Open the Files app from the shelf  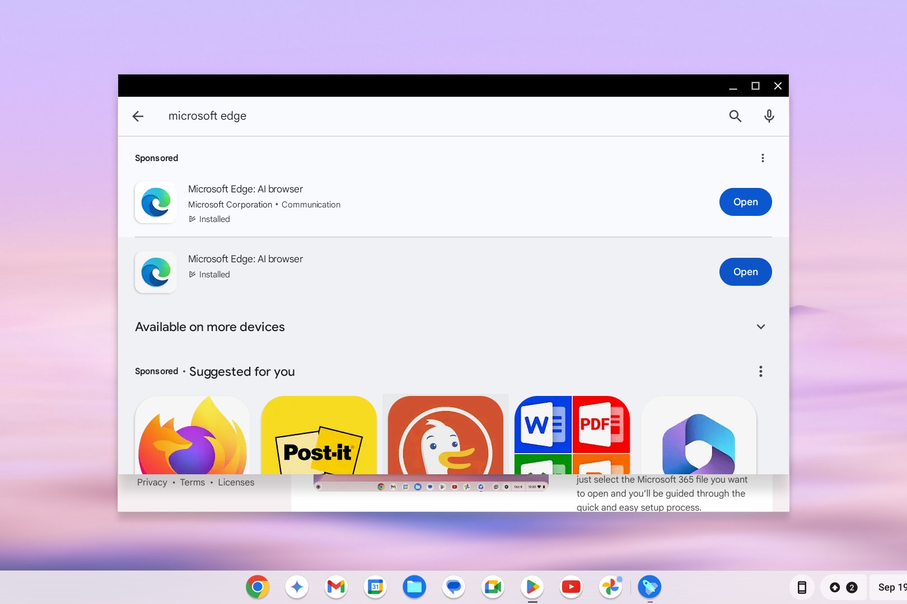point(414,587)
